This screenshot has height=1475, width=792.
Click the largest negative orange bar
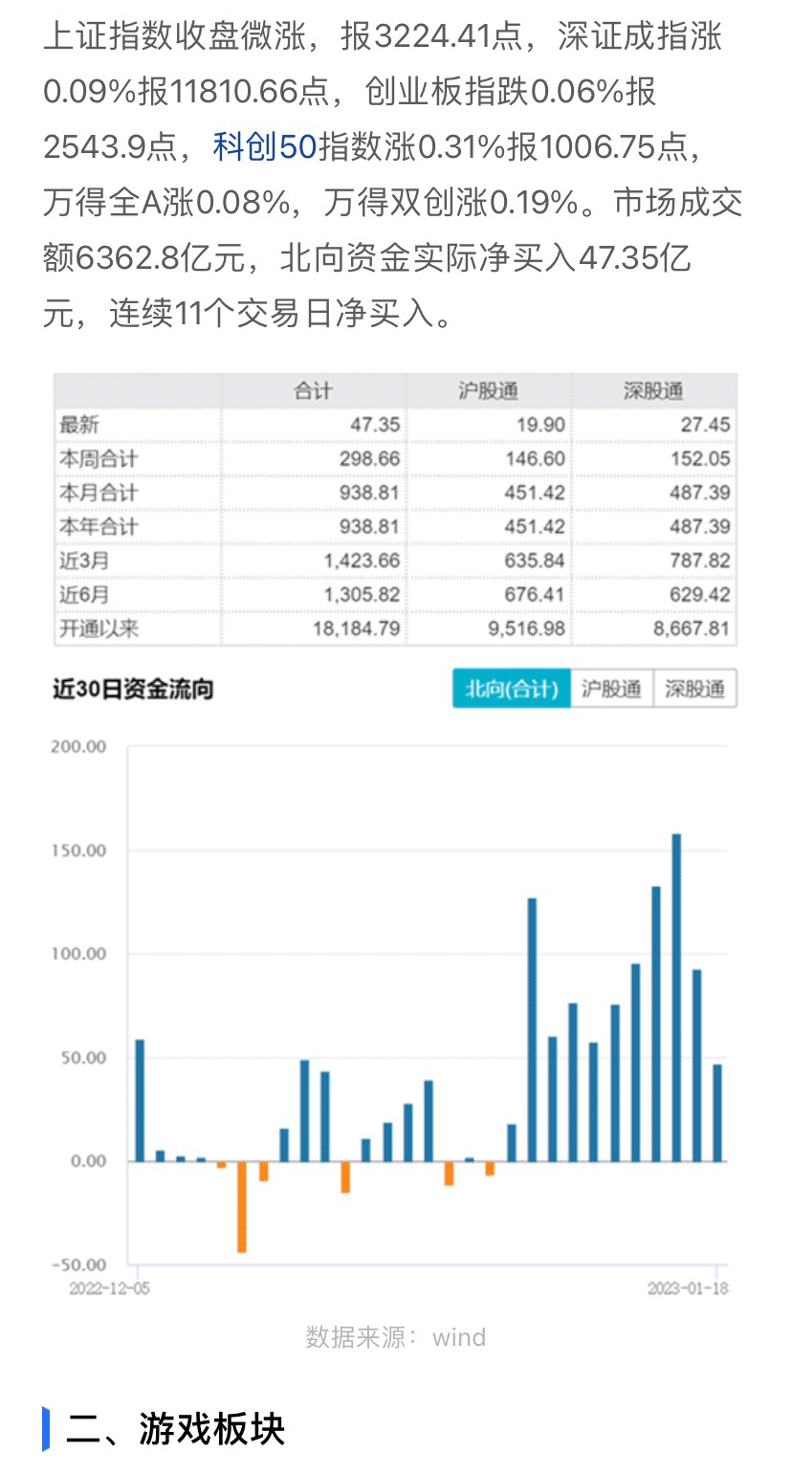(x=242, y=1206)
